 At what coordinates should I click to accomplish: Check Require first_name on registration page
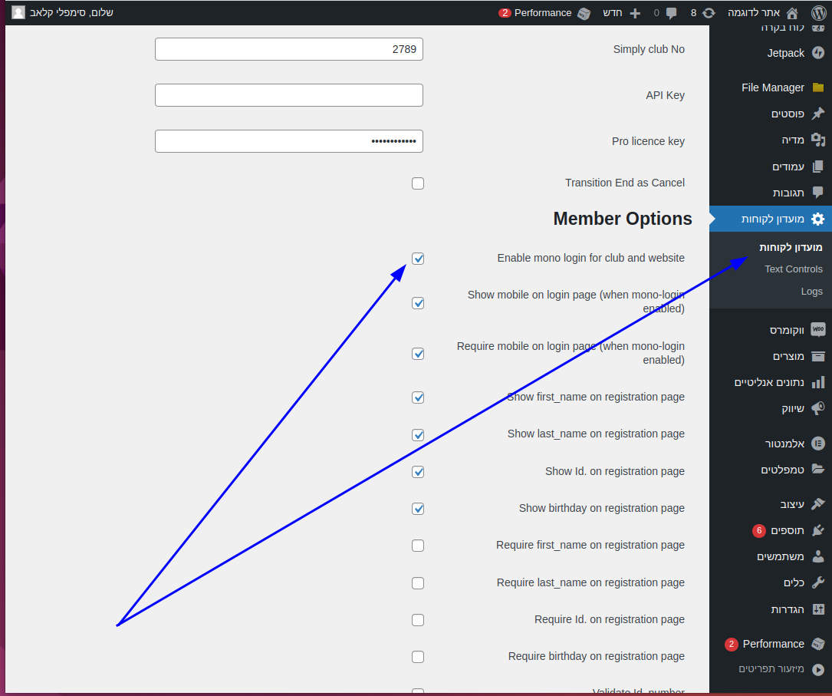418,546
